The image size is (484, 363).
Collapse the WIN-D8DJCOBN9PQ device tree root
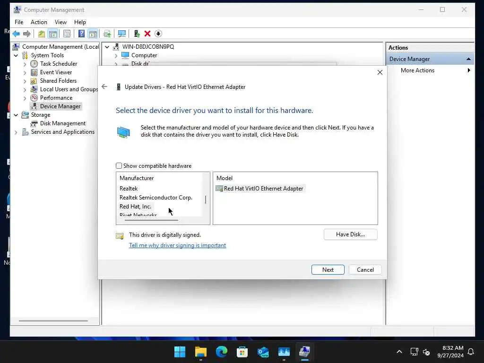click(107, 47)
